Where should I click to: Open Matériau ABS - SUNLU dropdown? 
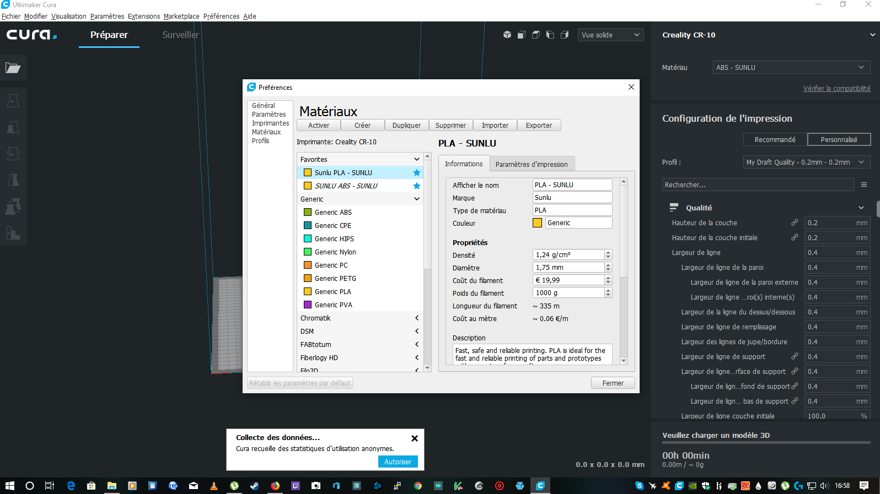[791, 67]
